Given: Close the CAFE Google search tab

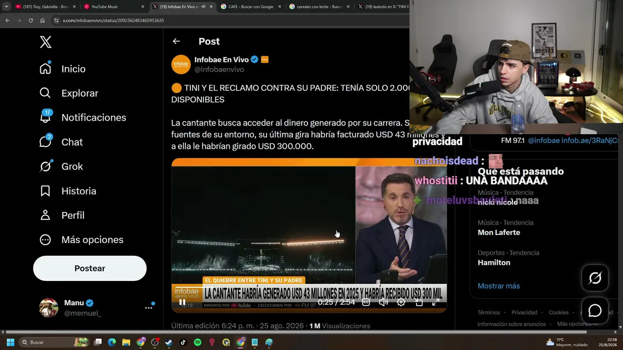Looking at the screenshot, I should click(x=279, y=7).
